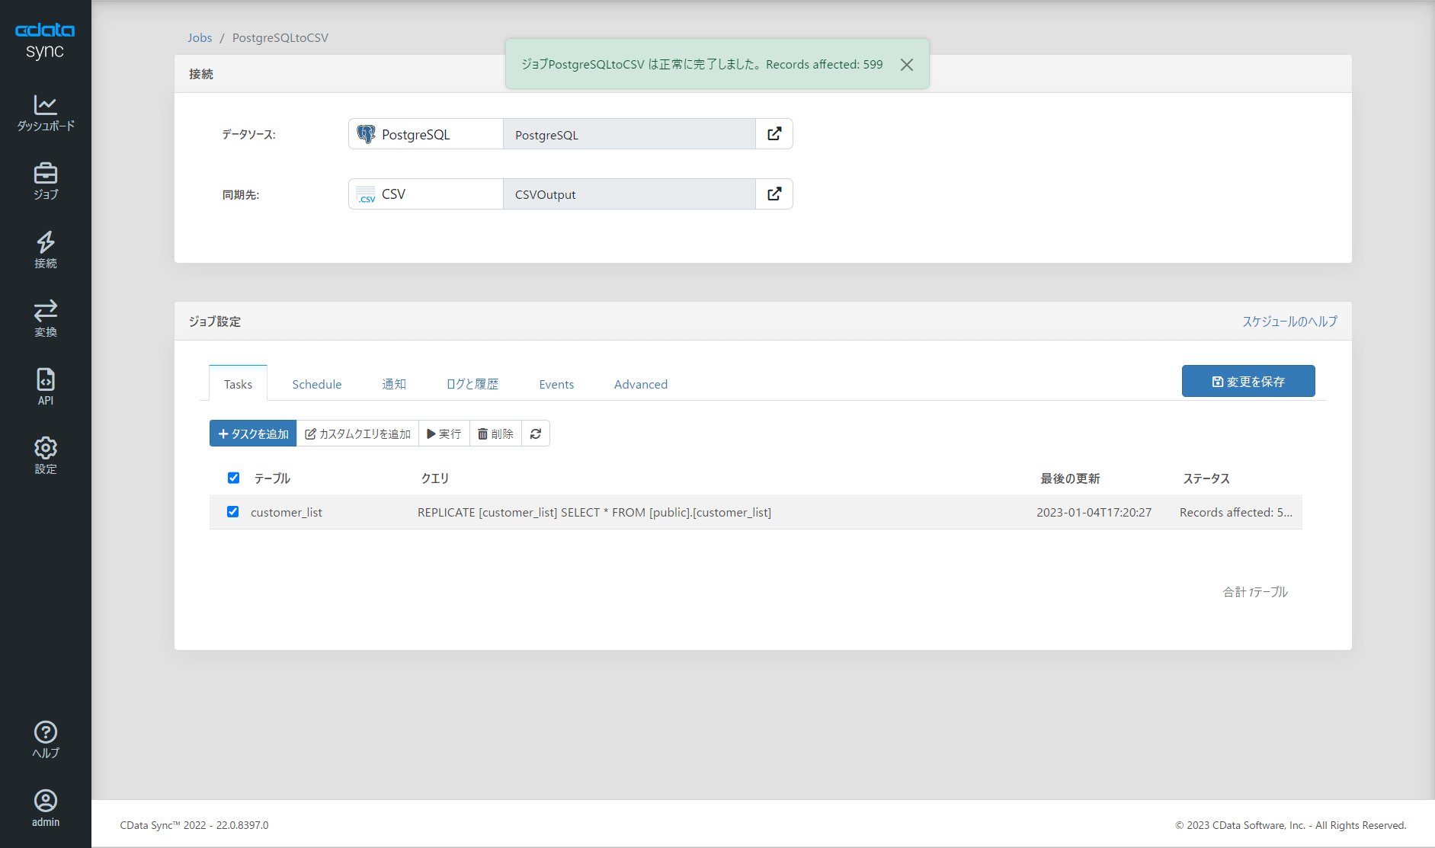The image size is (1435, 848).
Task: Open the スケジュールのヘルプ link
Action: [1289, 322]
